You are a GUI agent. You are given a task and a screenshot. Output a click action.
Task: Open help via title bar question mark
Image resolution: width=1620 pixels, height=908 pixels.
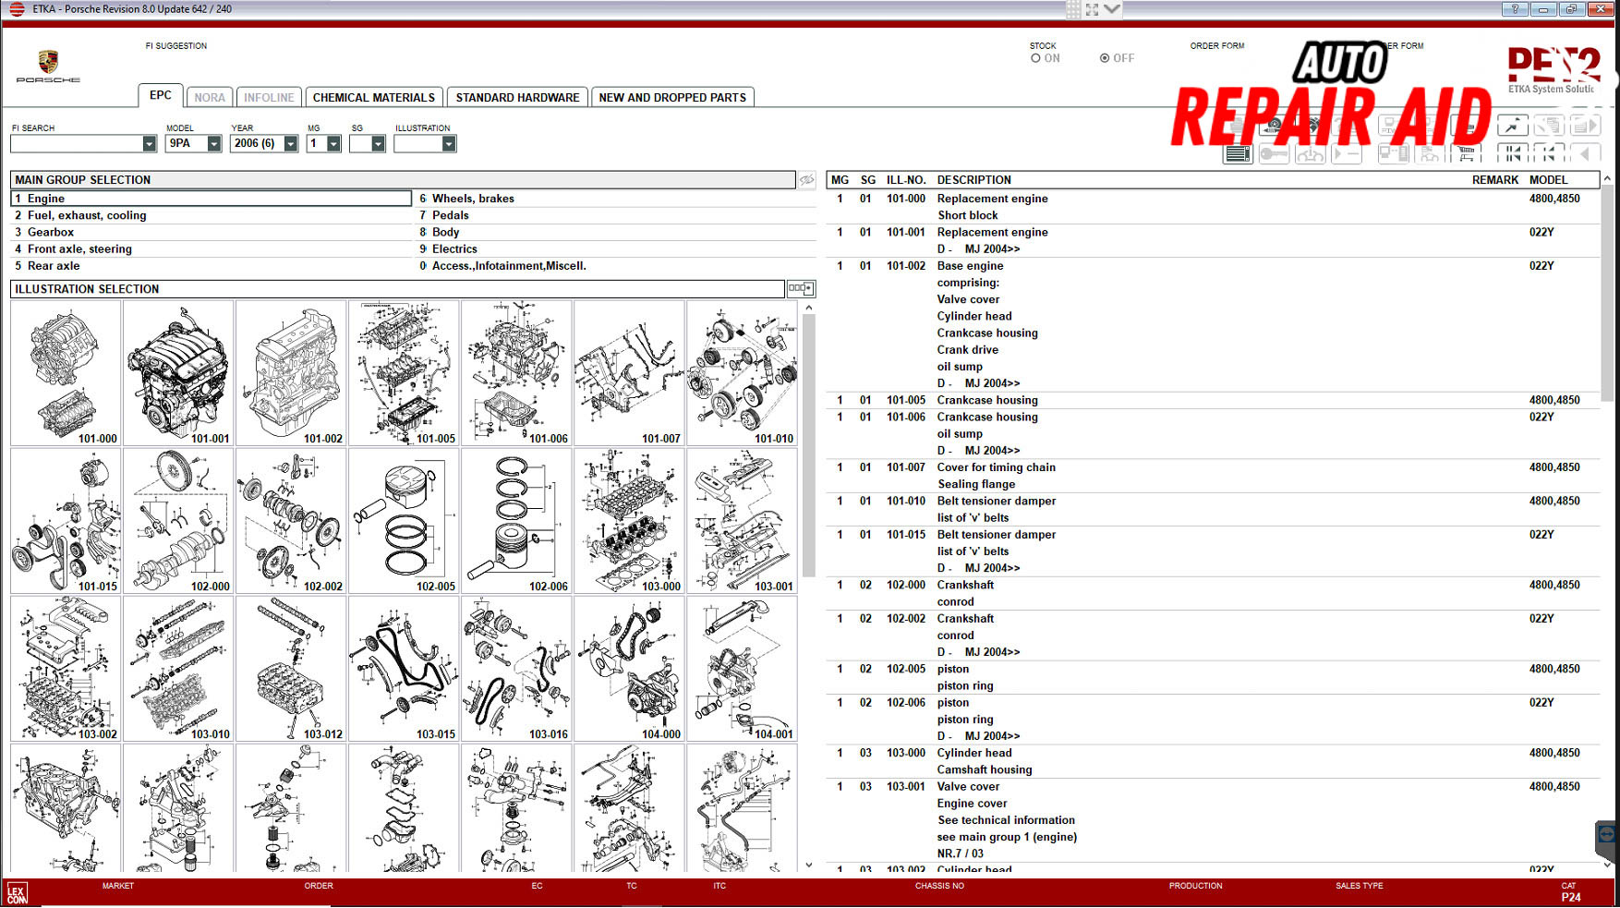pyautogui.click(x=1515, y=9)
